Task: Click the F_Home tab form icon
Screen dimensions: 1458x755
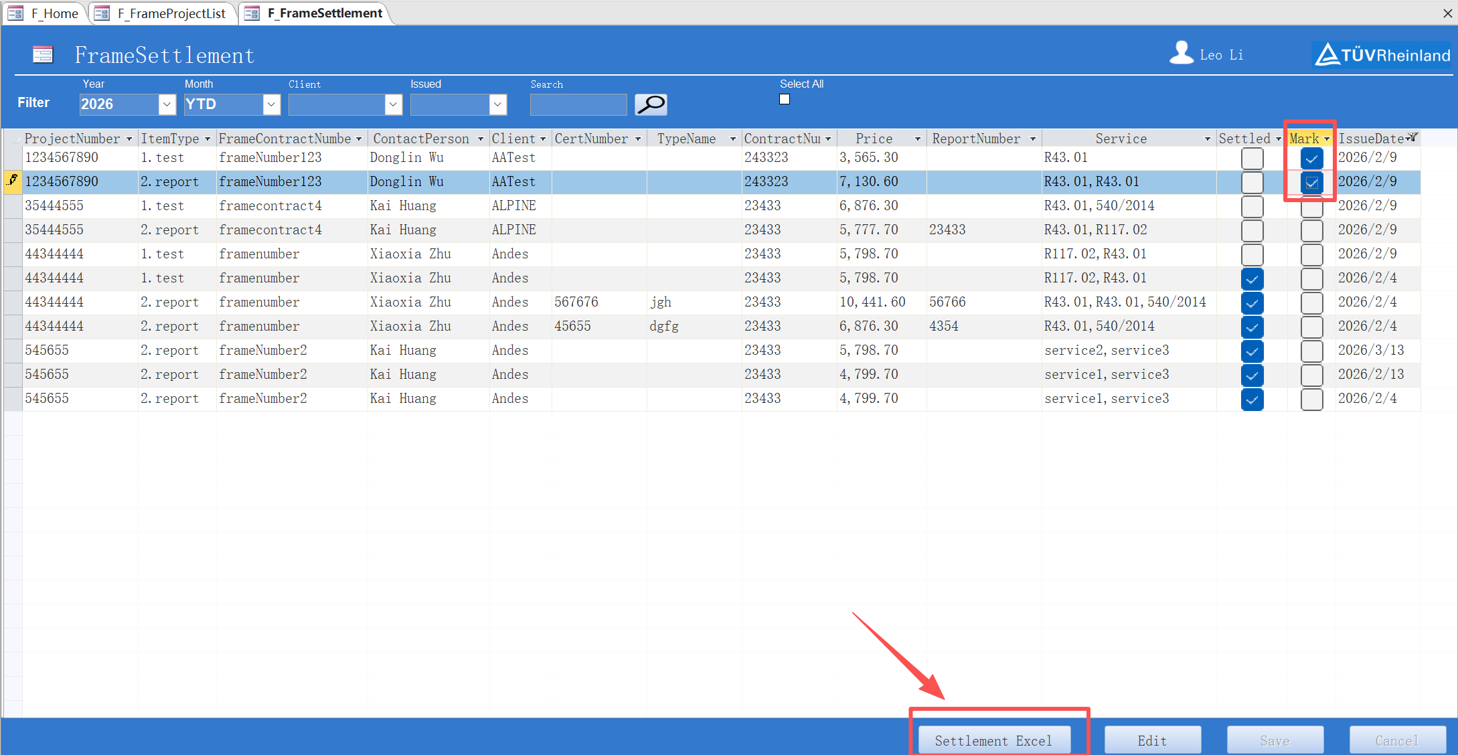Action: 16,13
